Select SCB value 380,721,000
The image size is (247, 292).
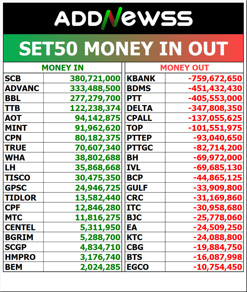(95, 78)
